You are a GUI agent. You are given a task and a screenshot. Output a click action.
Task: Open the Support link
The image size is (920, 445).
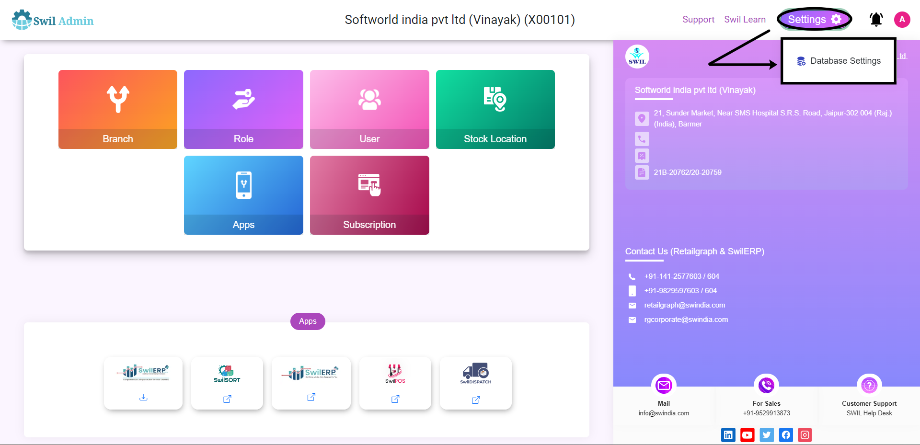pos(698,20)
